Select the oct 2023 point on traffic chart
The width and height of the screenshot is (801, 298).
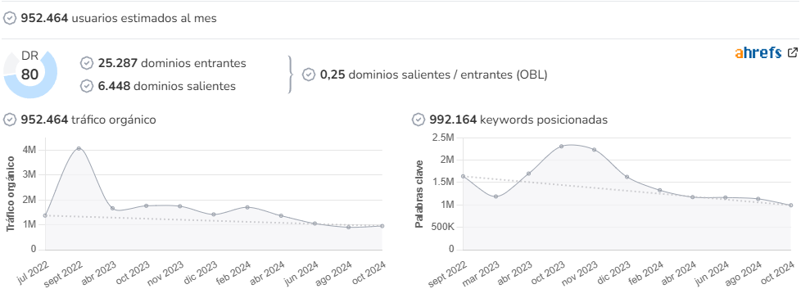[x=146, y=205]
